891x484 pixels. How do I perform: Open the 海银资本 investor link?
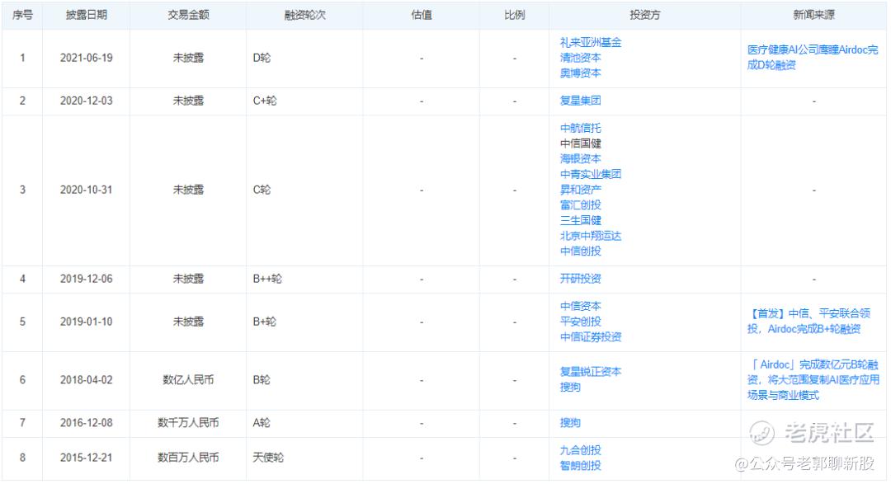pyautogui.click(x=580, y=159)
